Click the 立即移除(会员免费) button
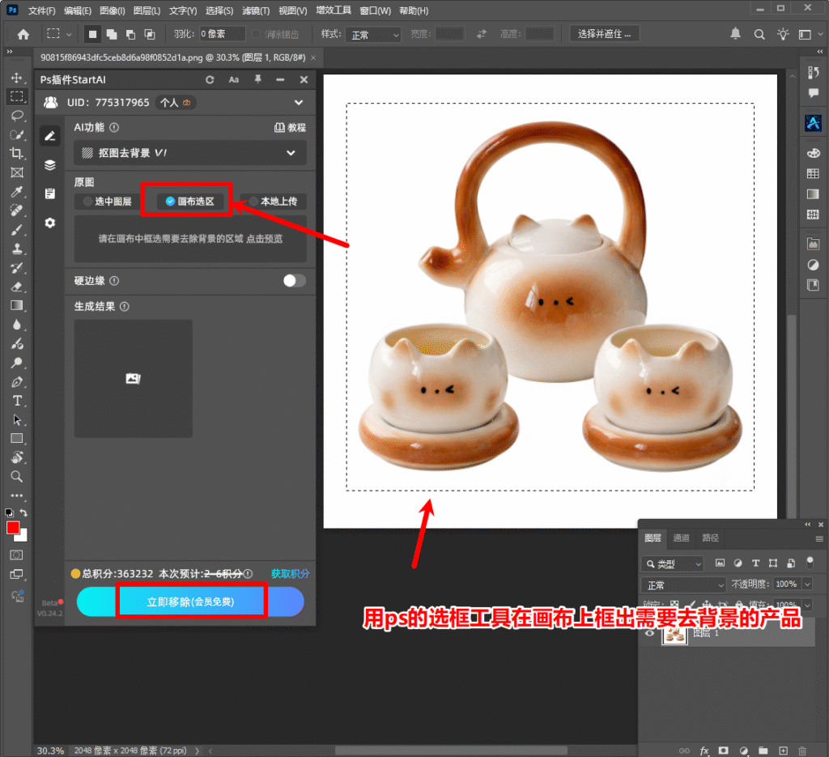The width and height of the screenshot is (829, 757). [190, 602]
